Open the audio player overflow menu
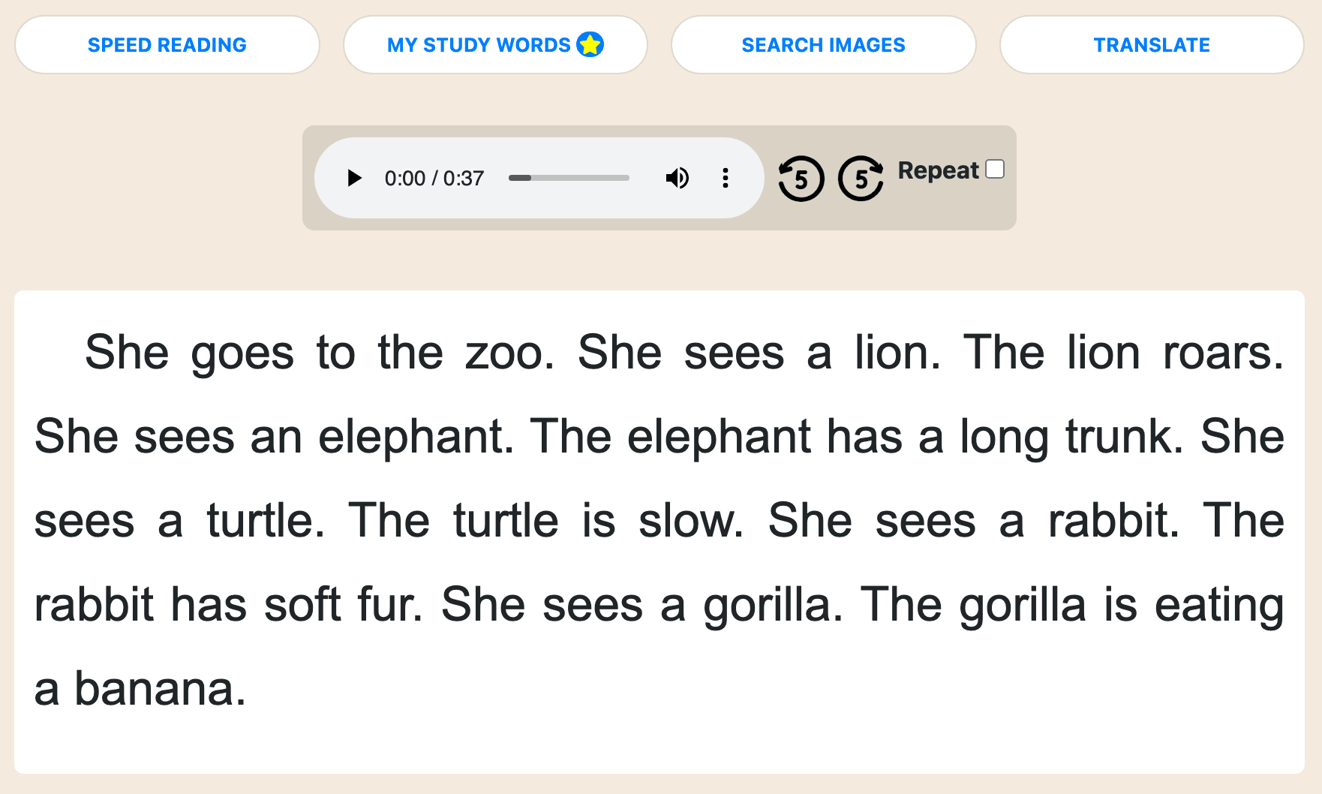The image size is (1322, 794). pos(725,178)
